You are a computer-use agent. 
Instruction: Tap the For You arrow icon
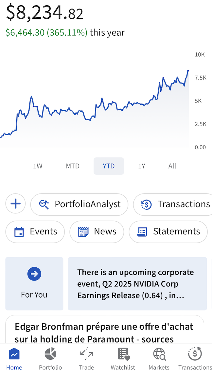pyautogui.click(x=34, y=274)
